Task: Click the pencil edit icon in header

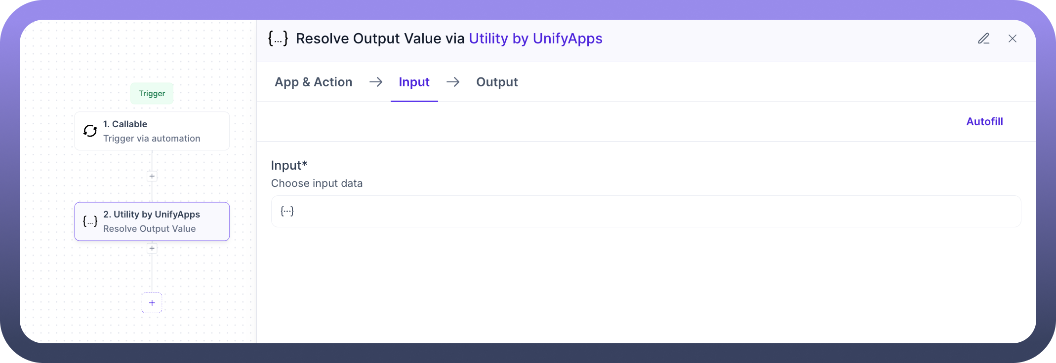Action: [x=983, y=38]
